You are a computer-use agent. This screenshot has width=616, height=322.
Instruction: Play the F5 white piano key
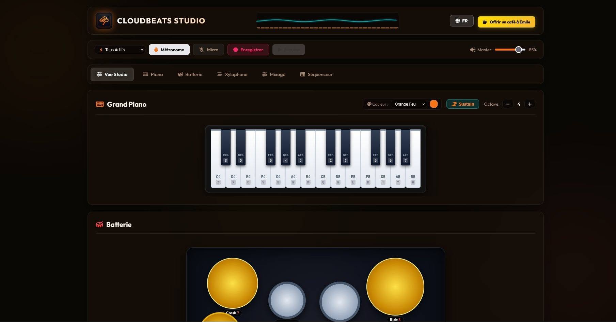pos(368,177)
